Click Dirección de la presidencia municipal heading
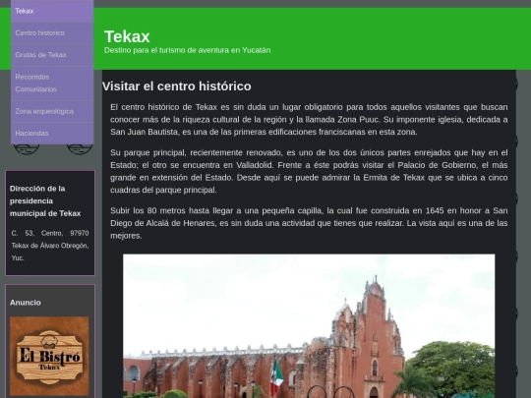The width and height of the screenshot is (531, 398). 45,201
